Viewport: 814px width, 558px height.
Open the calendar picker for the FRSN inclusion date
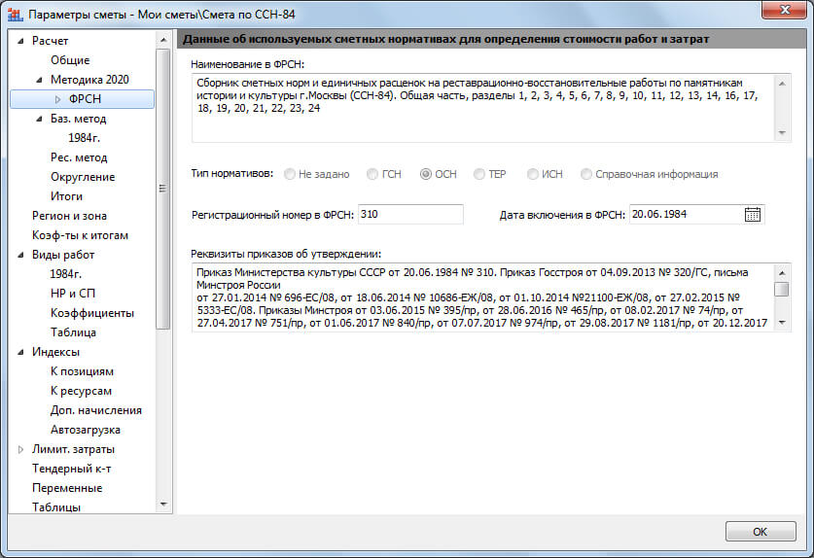752,215
